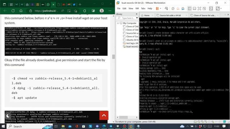Switch to VMware Unity mode

204,9
